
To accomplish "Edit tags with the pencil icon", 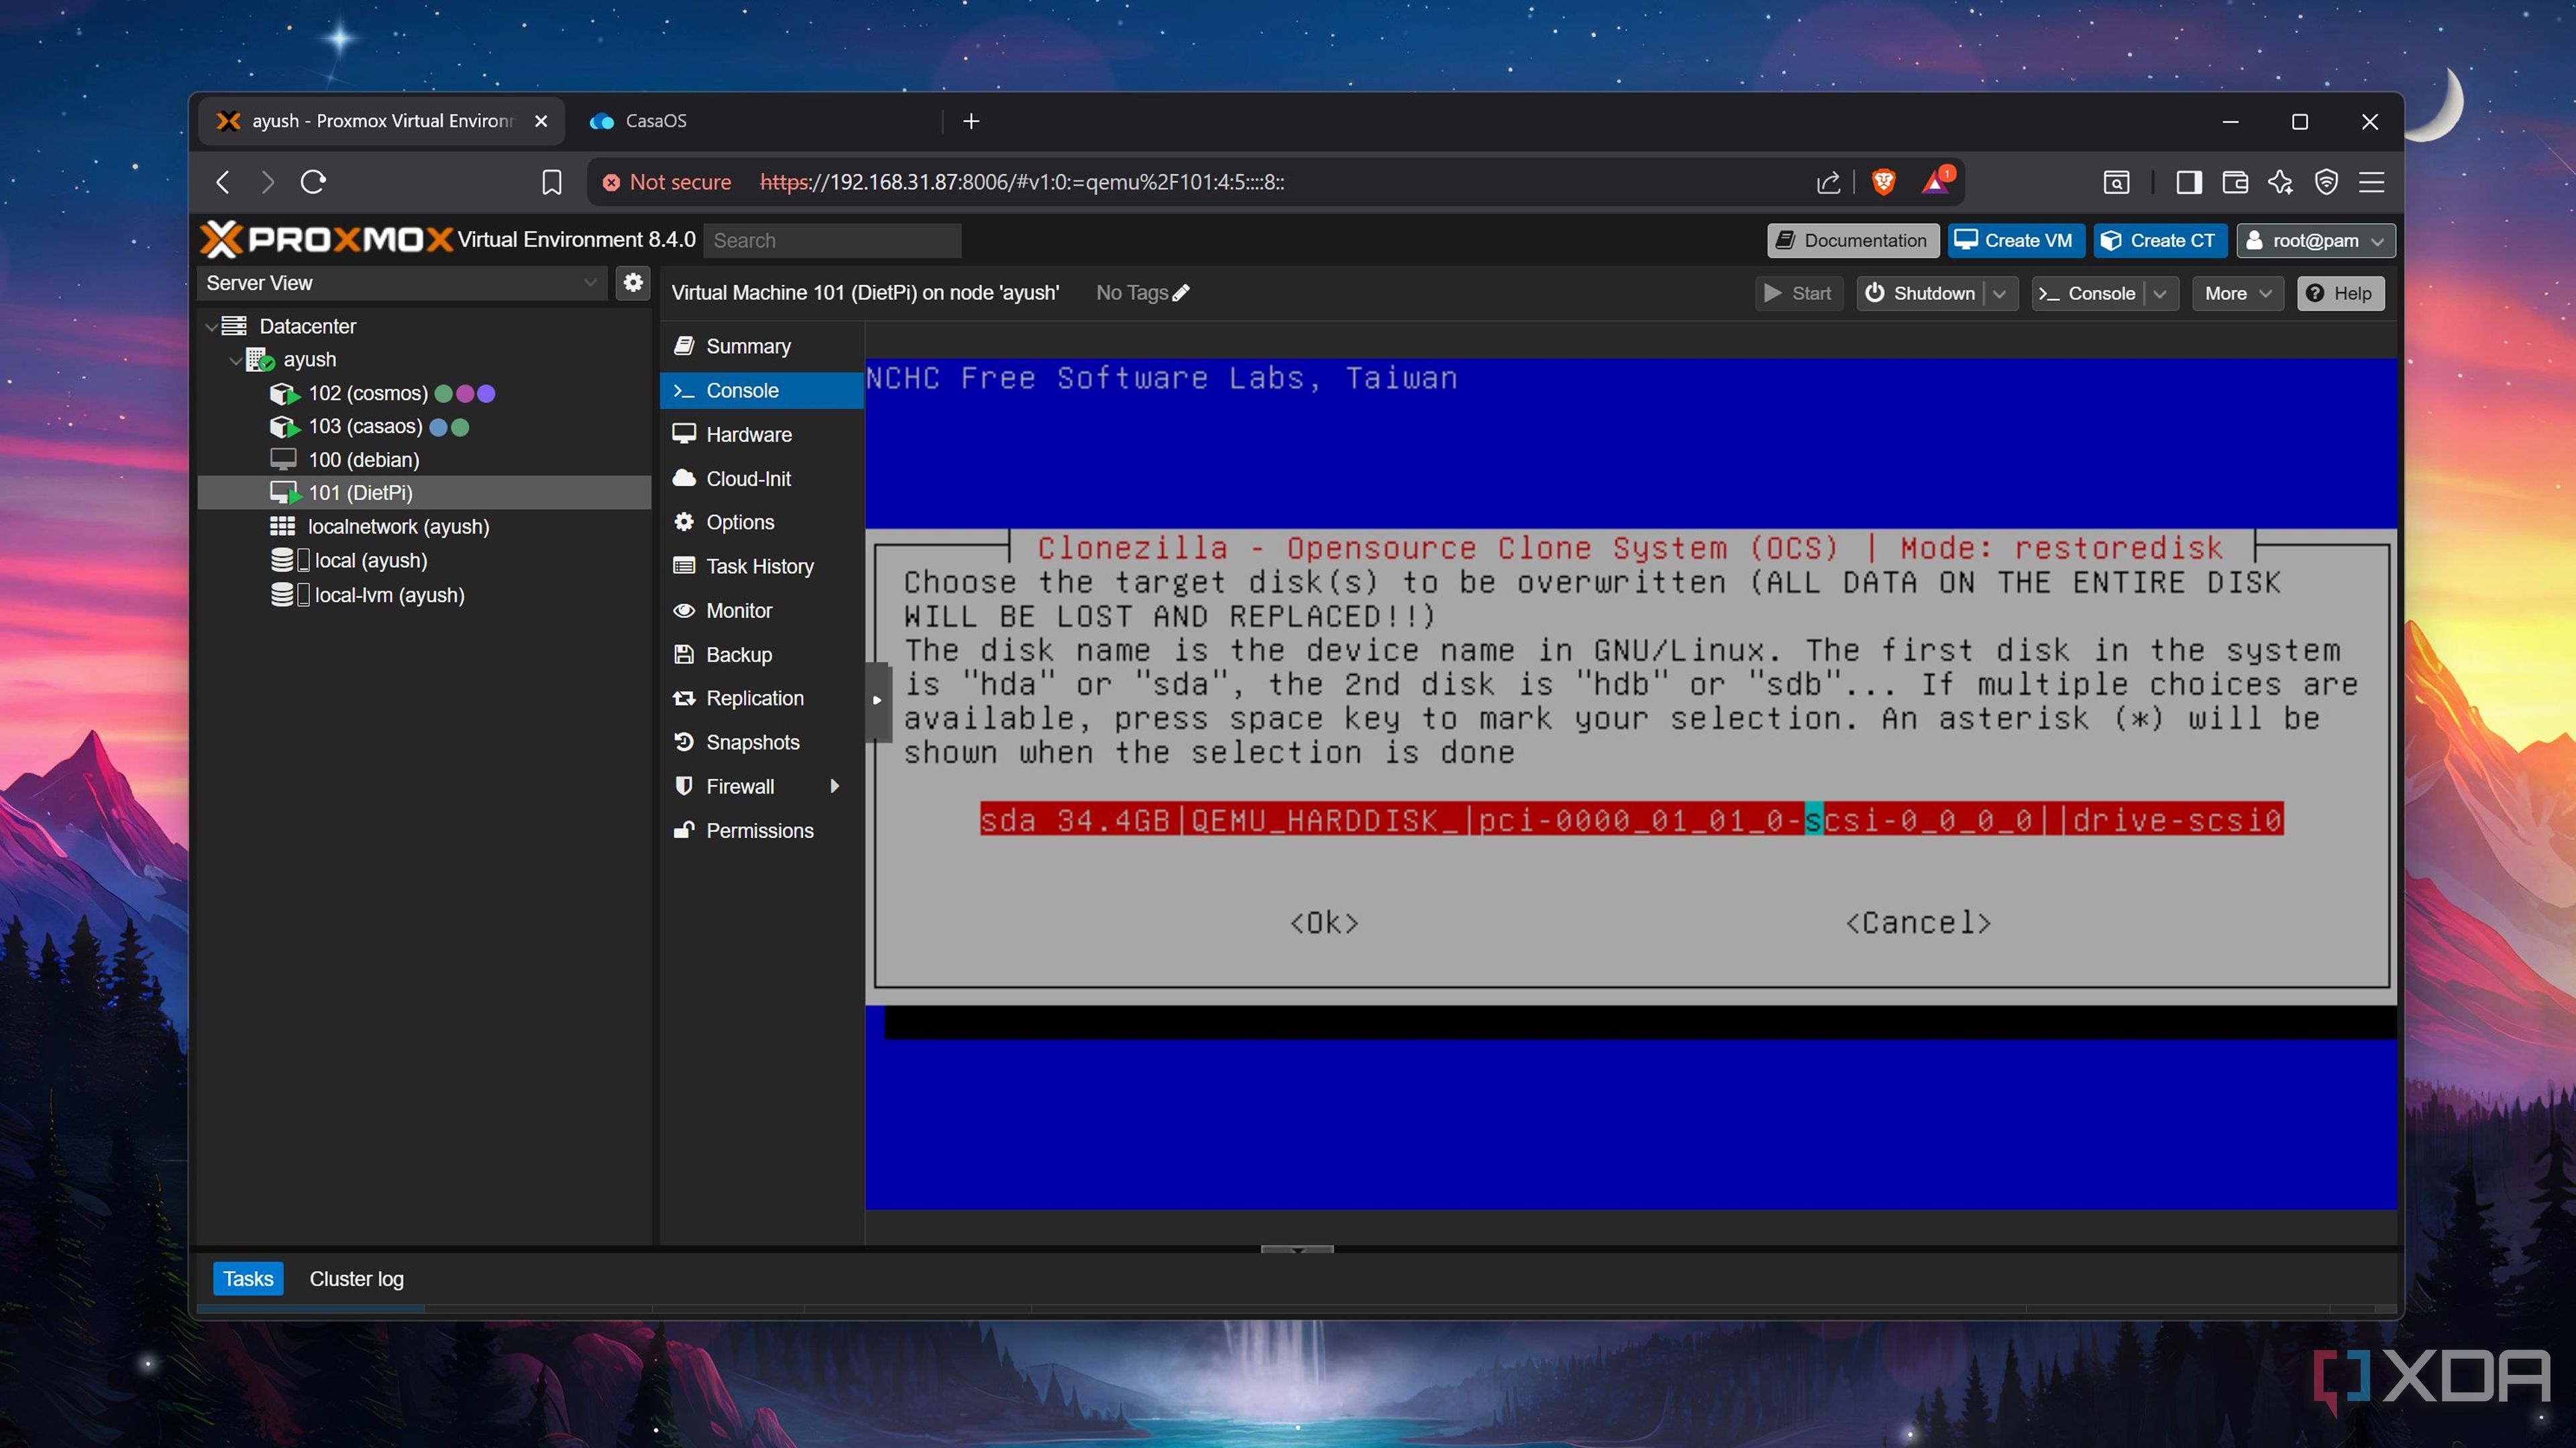I will pos(1181,293).
